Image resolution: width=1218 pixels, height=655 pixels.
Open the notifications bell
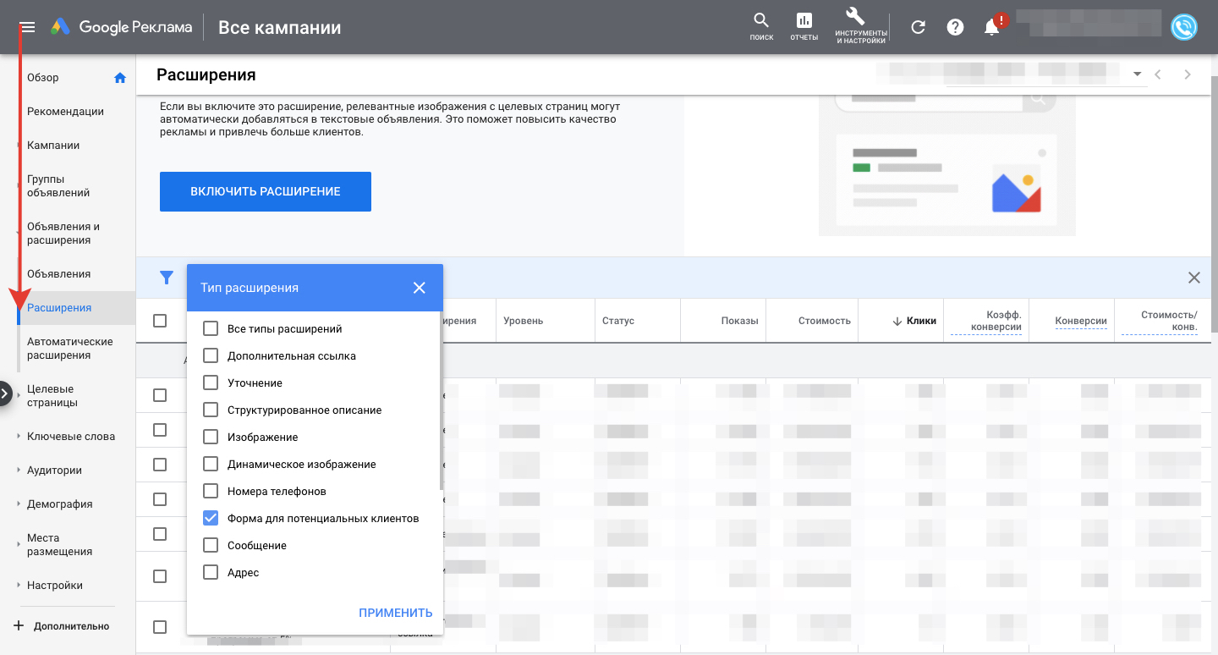coord(992,27)
